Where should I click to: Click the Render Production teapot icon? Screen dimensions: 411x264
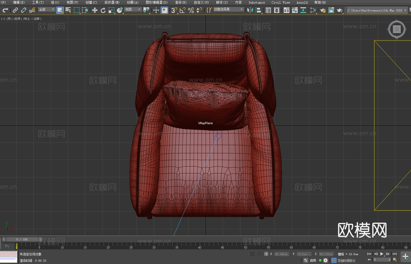tap(340, 10)
